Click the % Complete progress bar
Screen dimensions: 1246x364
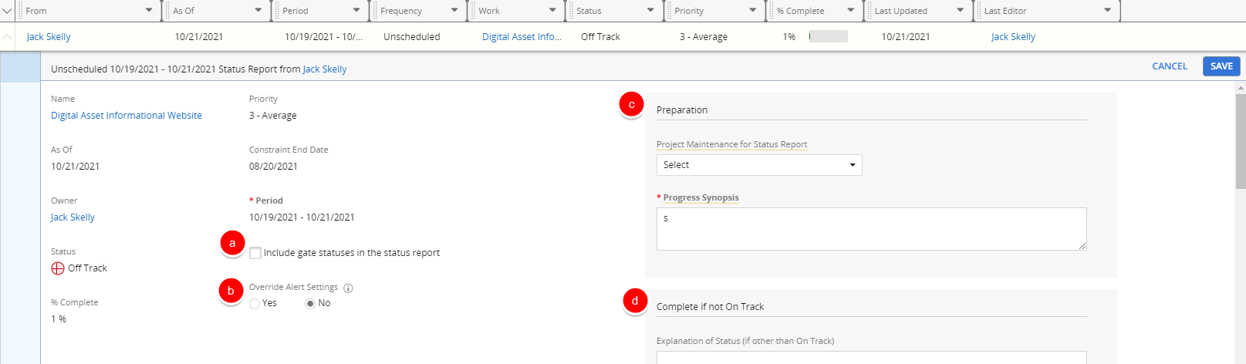coord(828,37)
